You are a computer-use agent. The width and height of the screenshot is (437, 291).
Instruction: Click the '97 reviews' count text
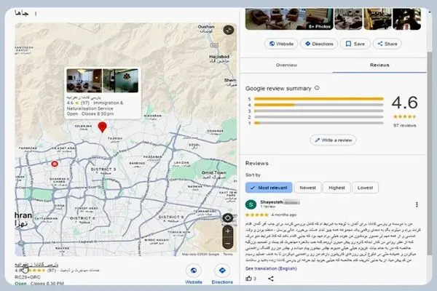tap(404, 126)
